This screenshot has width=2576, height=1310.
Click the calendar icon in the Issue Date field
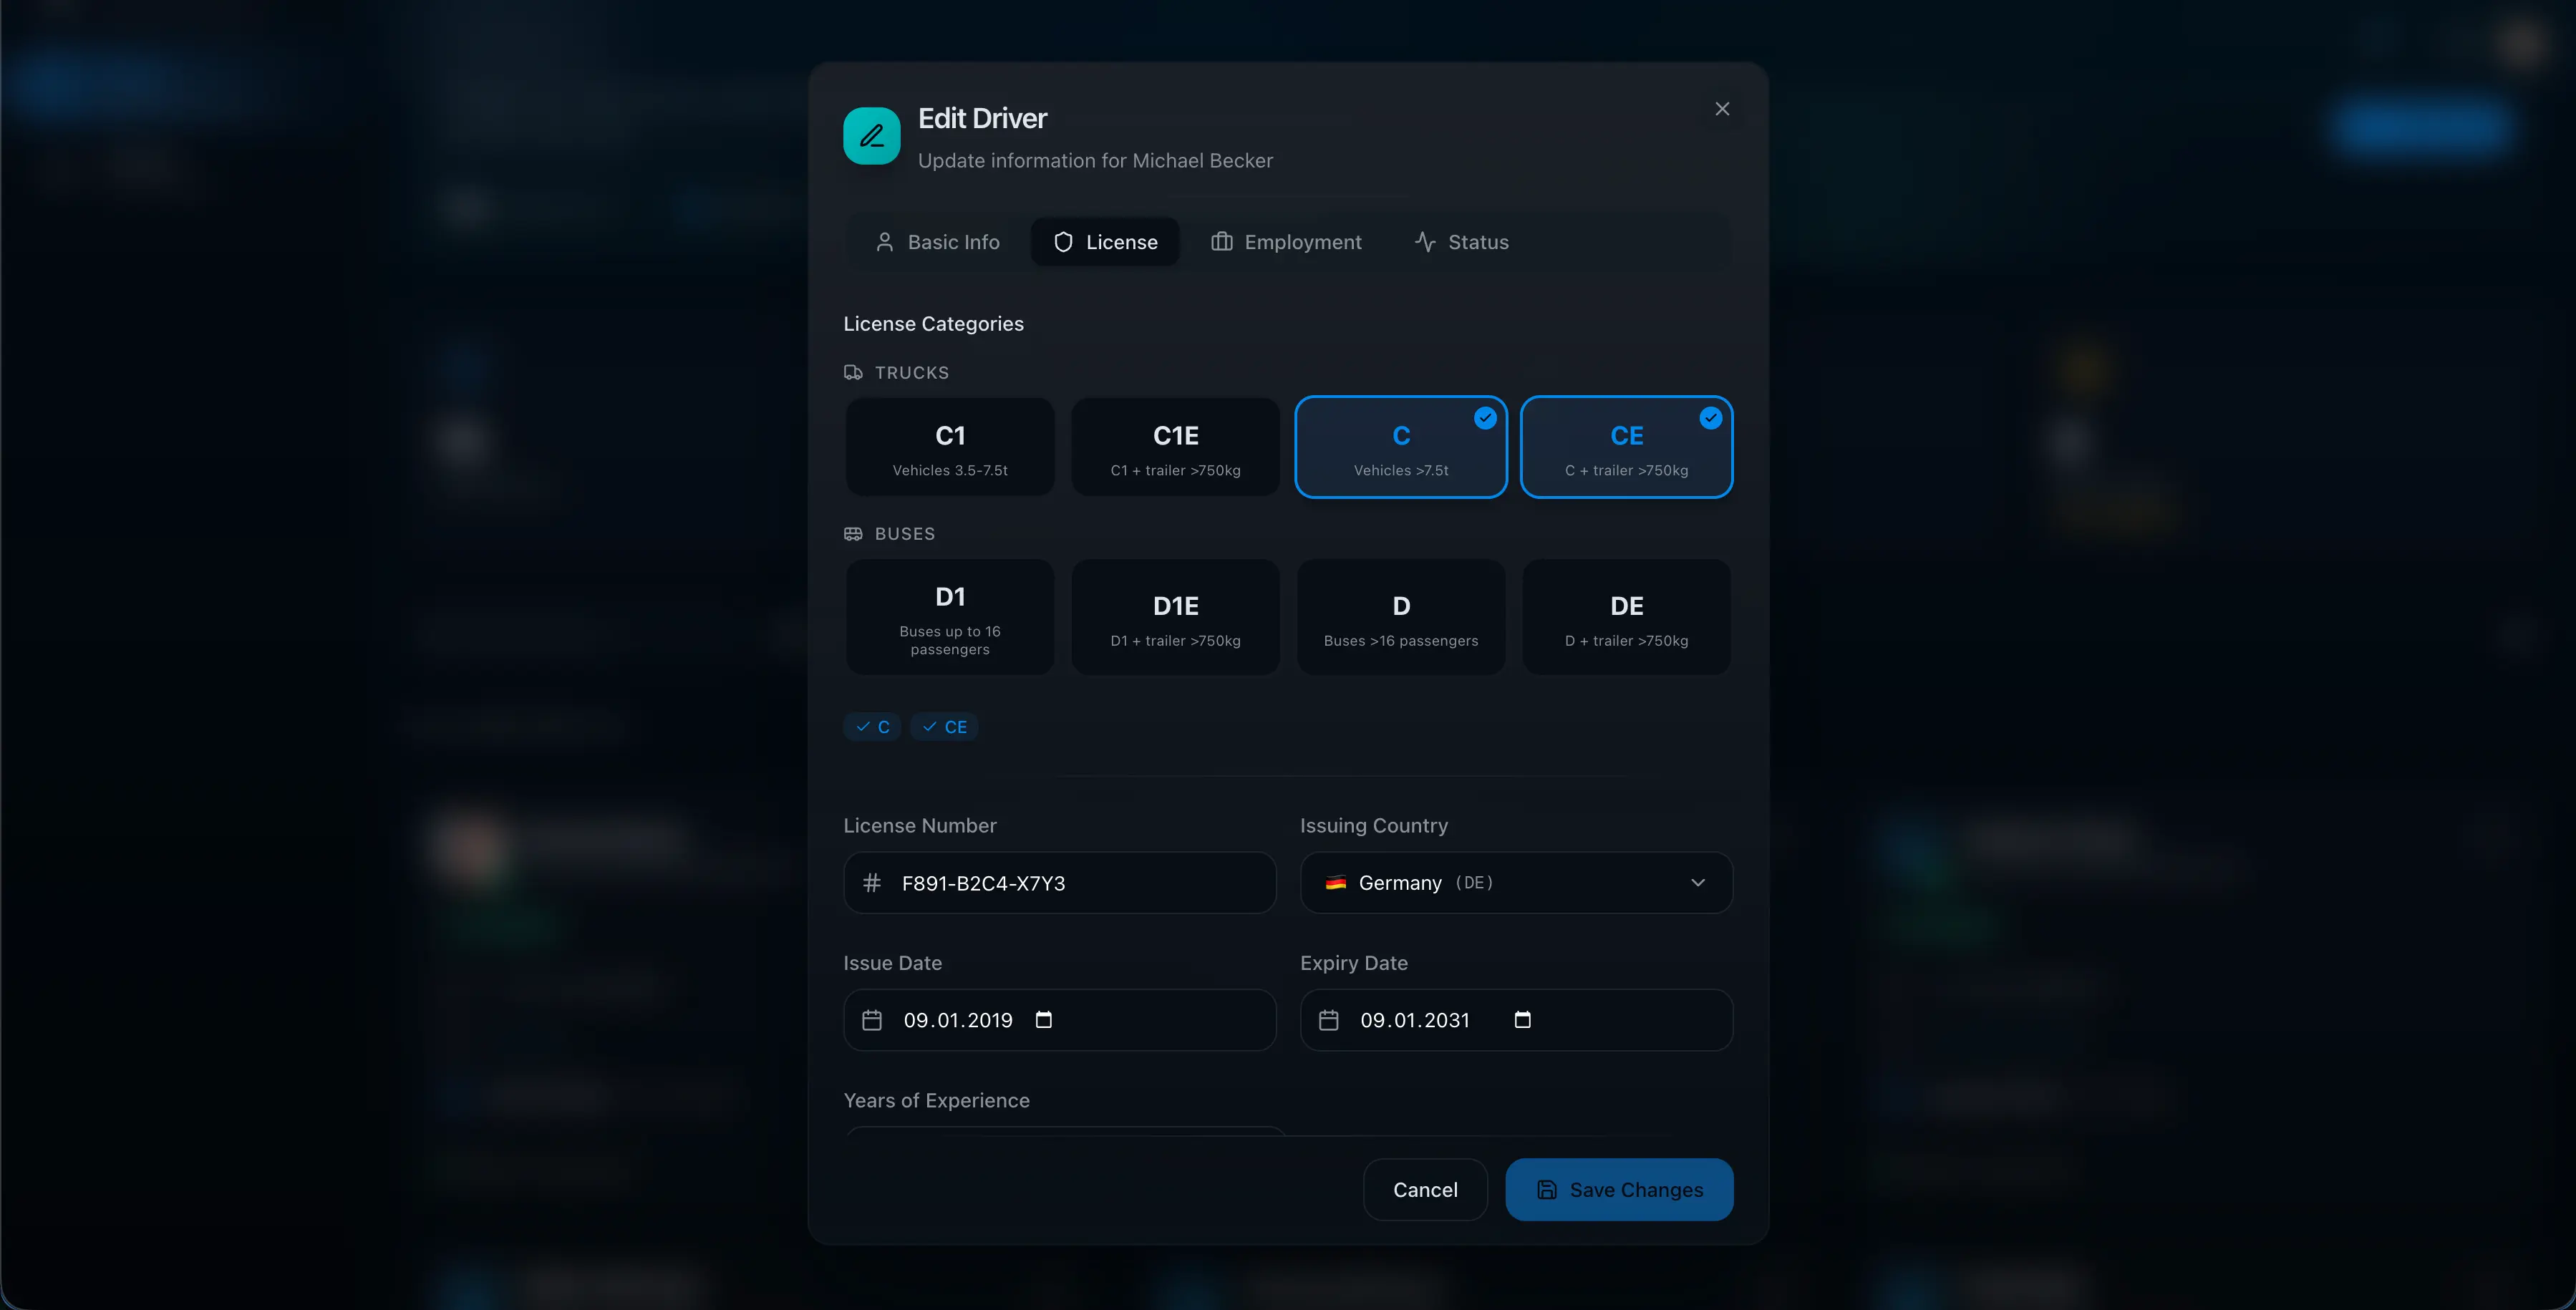872,1020
